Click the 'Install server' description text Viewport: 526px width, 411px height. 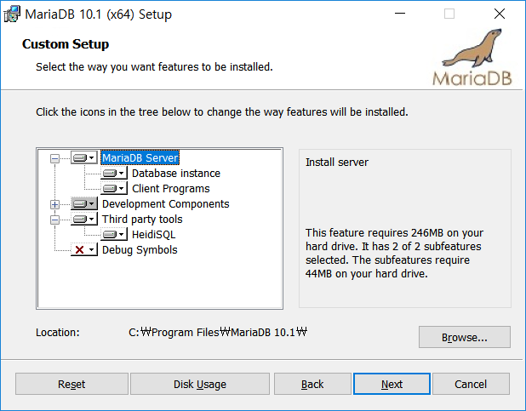[x=337, y=162]
